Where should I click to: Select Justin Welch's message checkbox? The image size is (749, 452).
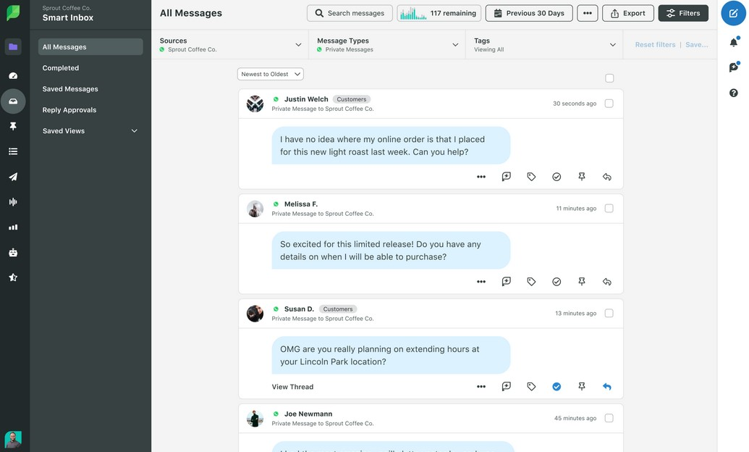609,104
